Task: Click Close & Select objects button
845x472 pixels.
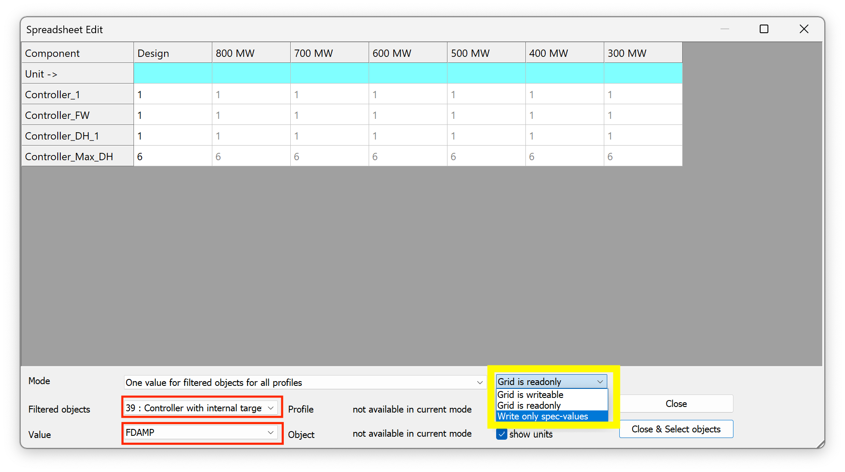Action: click(676, 429)
